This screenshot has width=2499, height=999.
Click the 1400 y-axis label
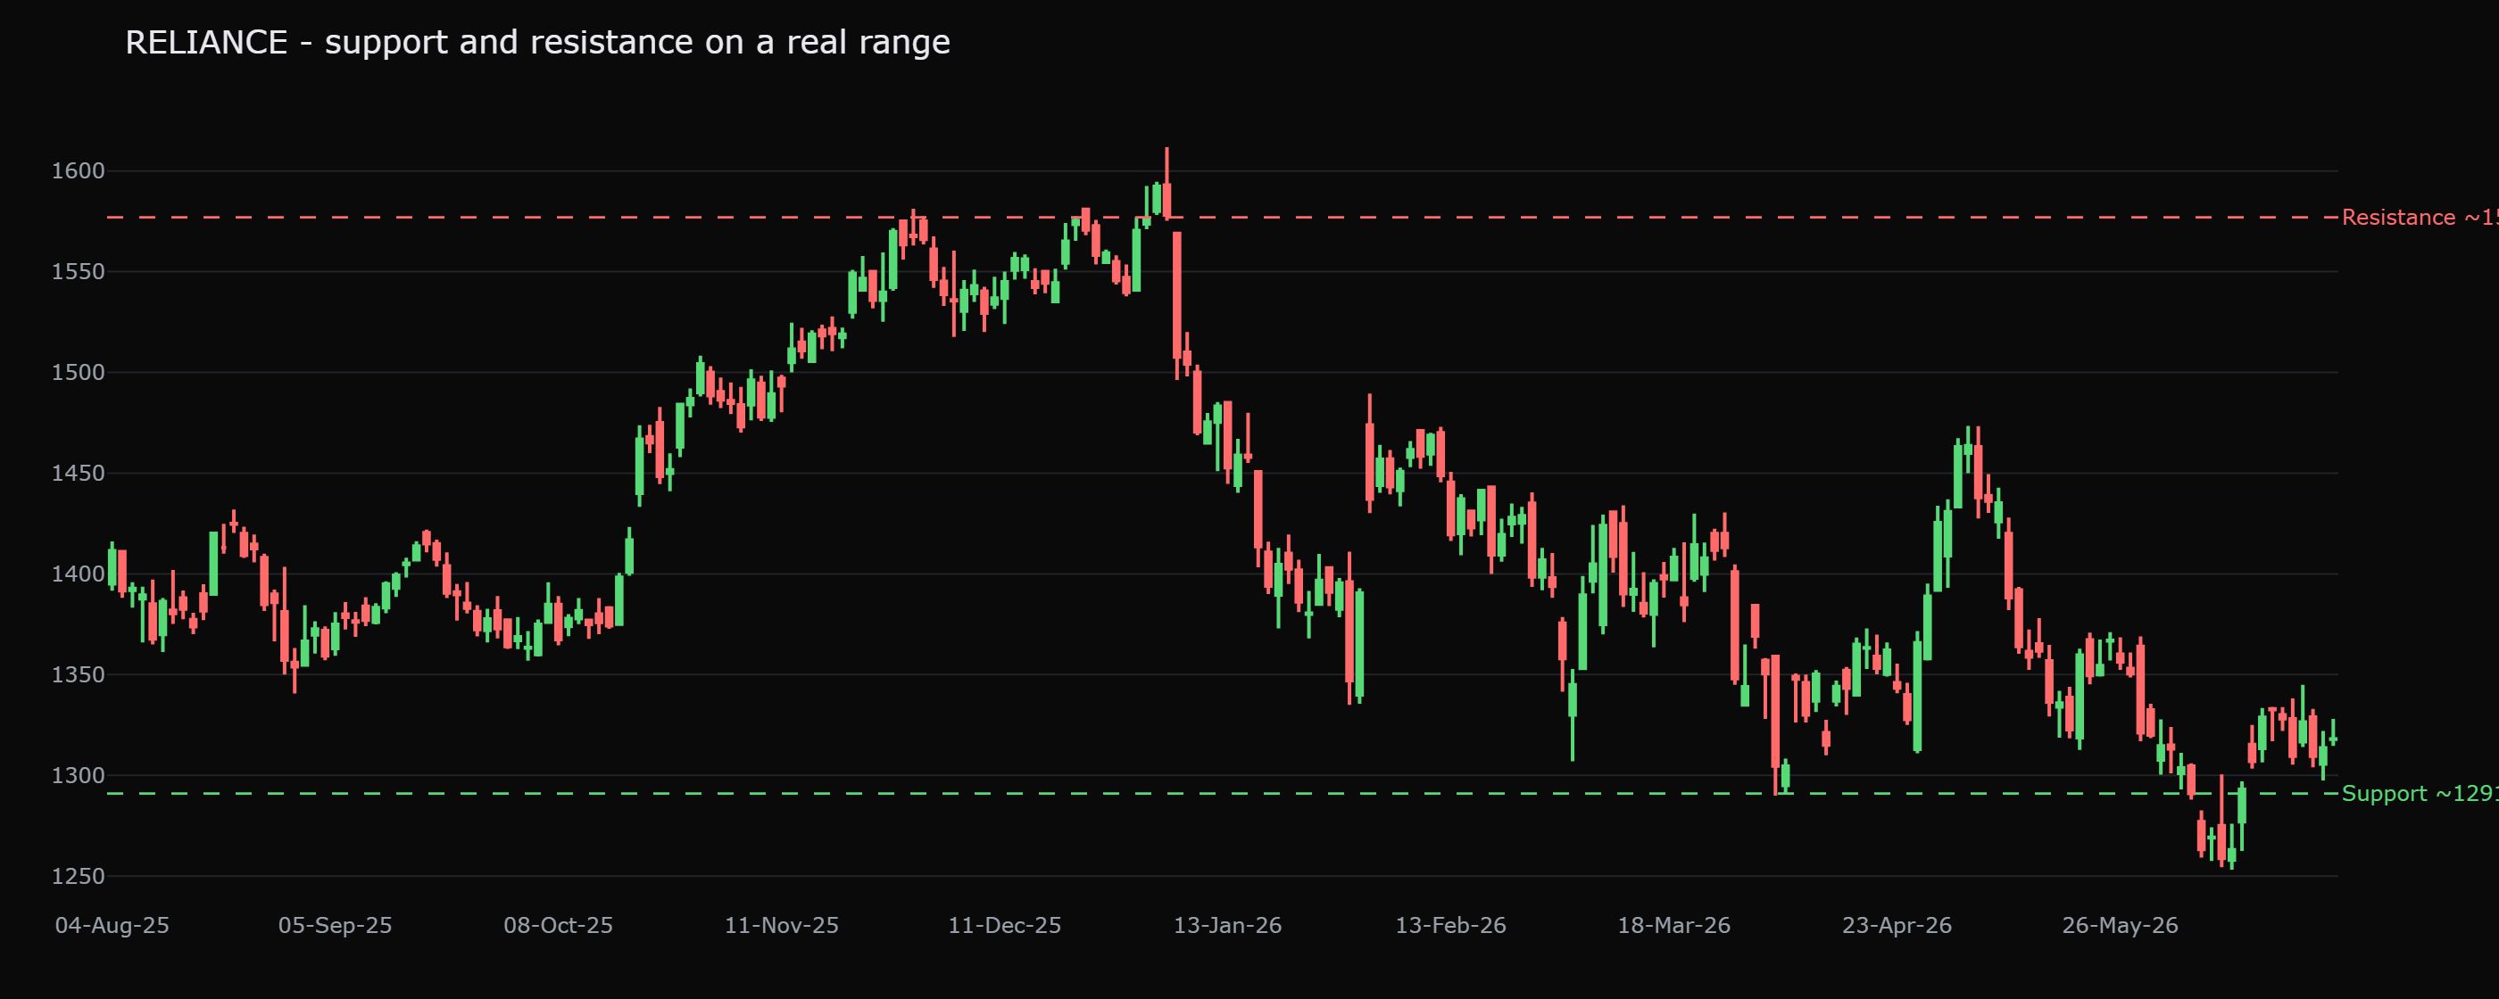click(78, 574)
